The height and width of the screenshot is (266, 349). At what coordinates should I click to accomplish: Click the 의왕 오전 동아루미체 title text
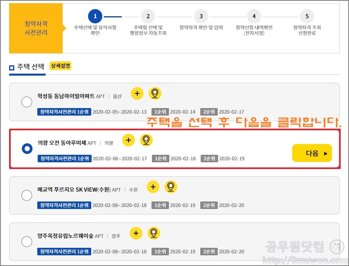tap(62, 142)
